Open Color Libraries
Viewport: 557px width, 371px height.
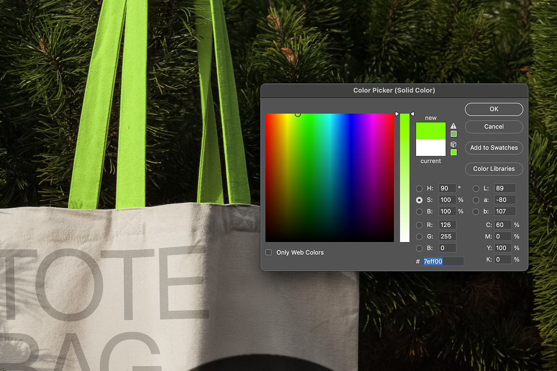[x=494, y=169]
